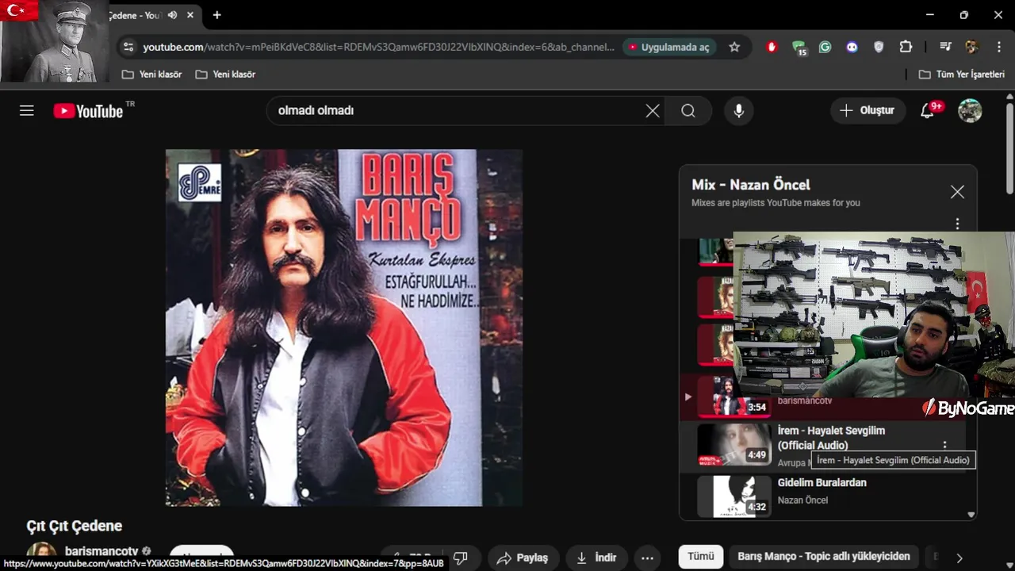Dislike the video with thumbs-down

[x=460, y=558]
